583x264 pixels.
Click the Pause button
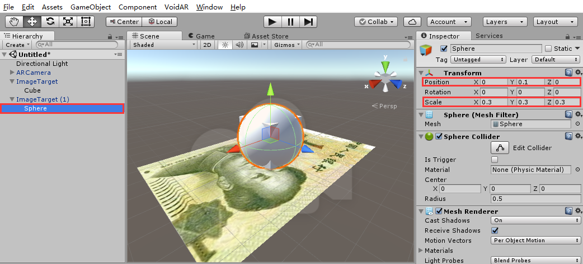(x=290, y=22)
